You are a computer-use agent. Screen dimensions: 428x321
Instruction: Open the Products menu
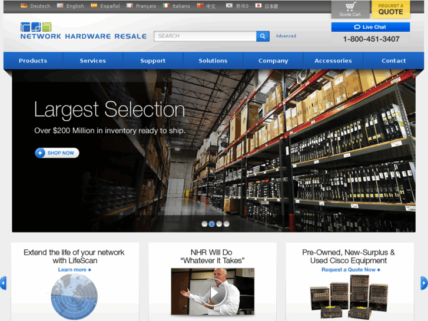pyautogui.click(x=33, y=61)
